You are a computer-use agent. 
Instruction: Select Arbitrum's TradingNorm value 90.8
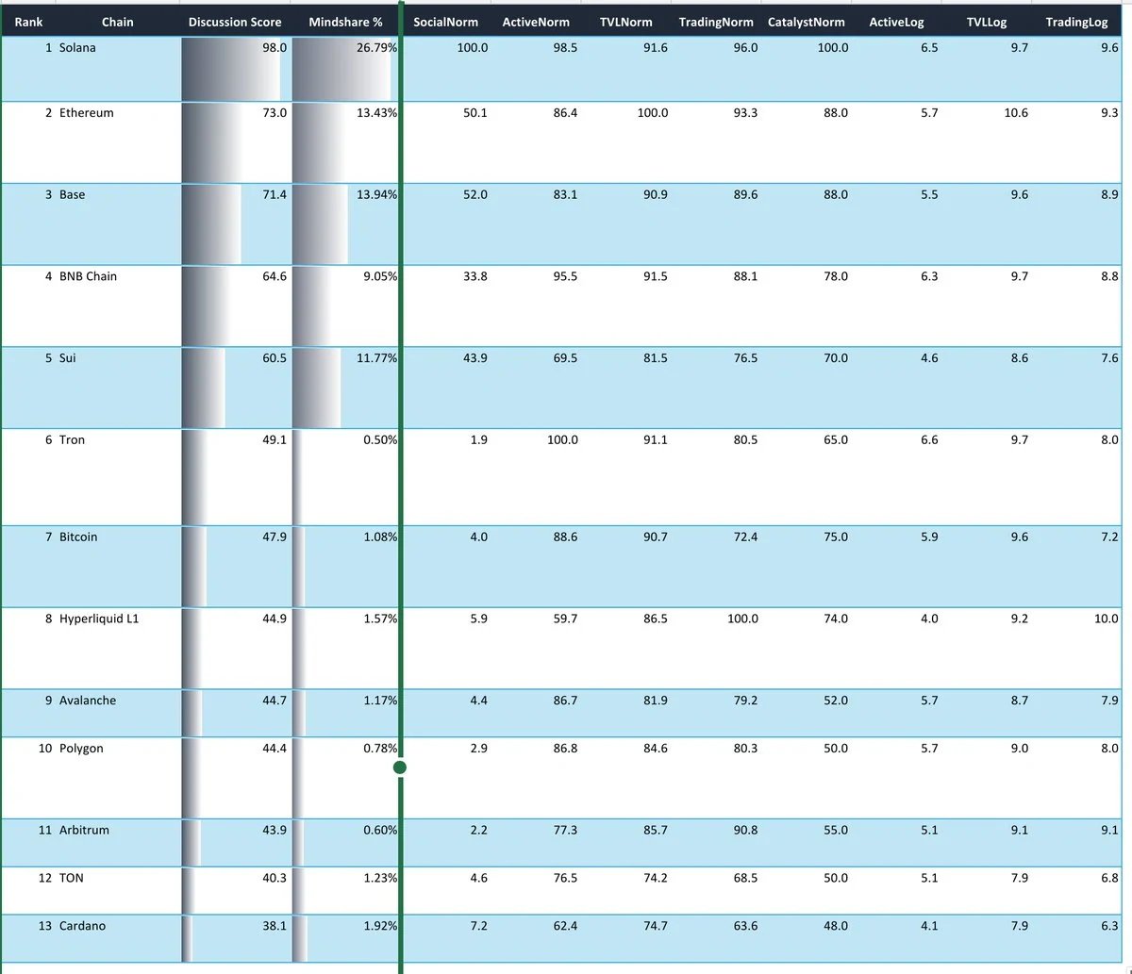[745, 830]
